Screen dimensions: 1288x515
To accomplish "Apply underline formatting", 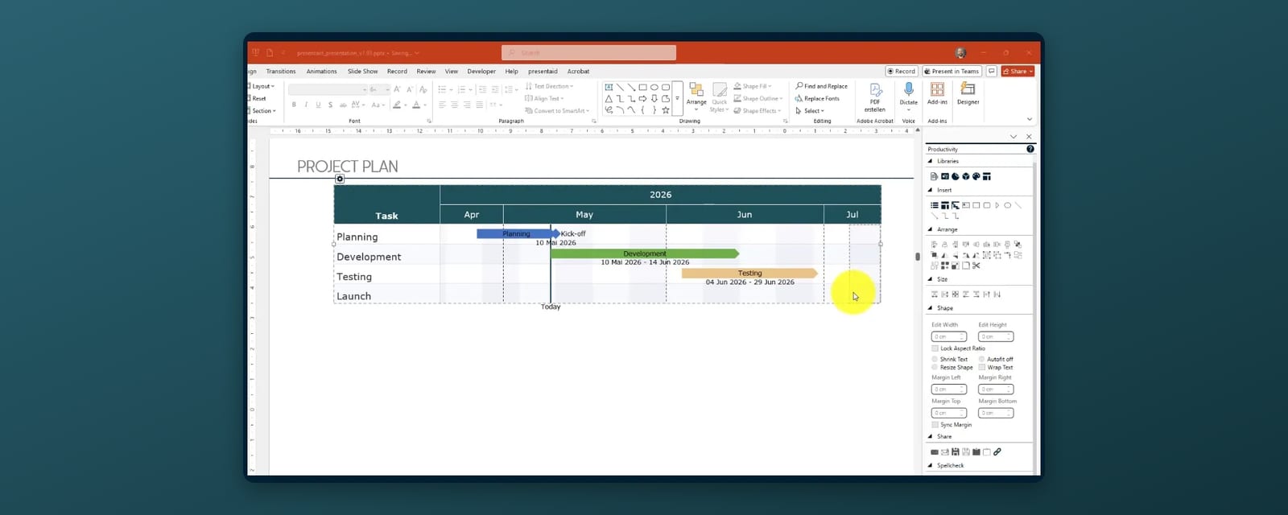I will [x=318, y=105].
